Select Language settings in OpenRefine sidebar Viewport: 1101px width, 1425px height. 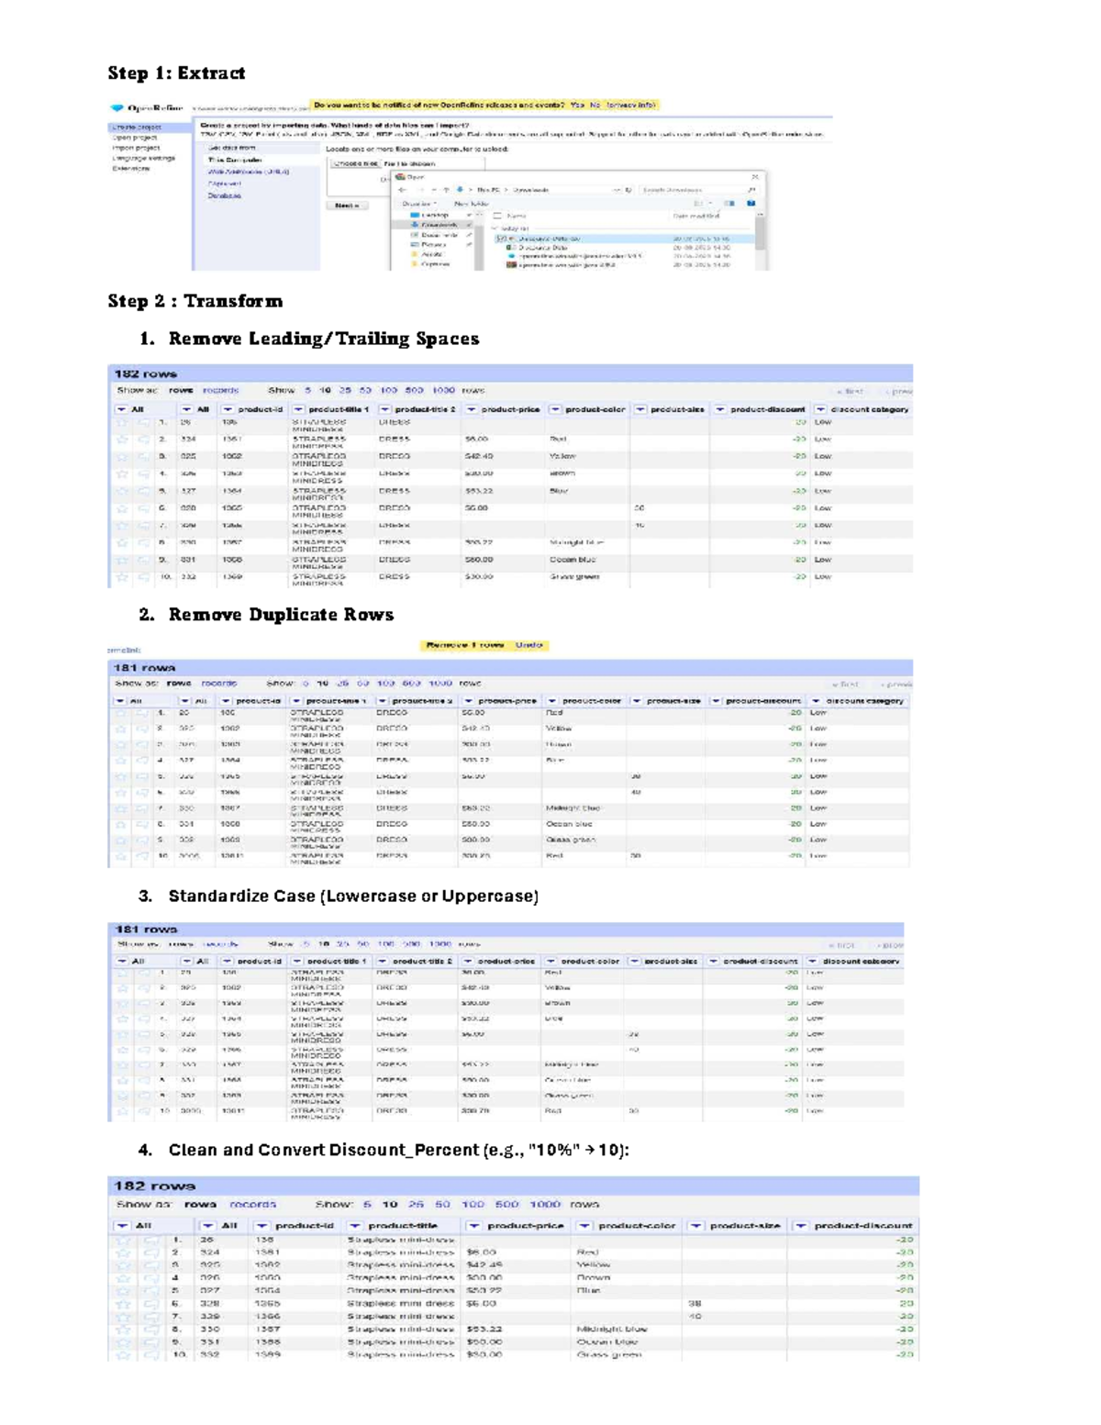pyautogui.click(x=143, y=158)
